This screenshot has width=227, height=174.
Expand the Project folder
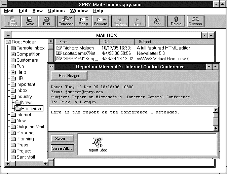click(13, 151)
